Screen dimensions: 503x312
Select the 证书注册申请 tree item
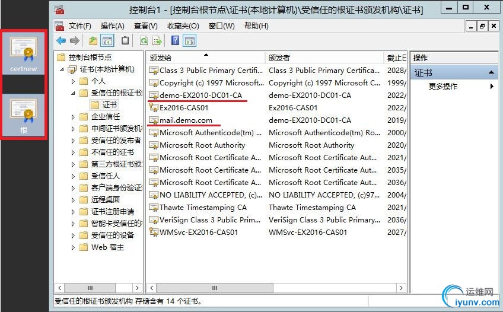(113, 212)
